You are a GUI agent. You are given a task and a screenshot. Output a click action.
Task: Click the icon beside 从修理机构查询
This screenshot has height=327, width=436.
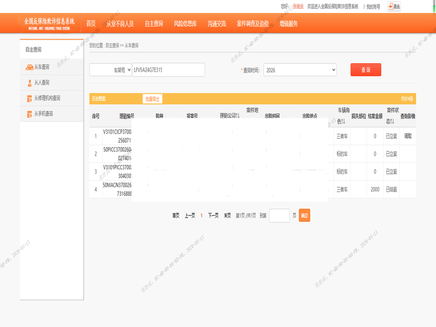point(29,99)
